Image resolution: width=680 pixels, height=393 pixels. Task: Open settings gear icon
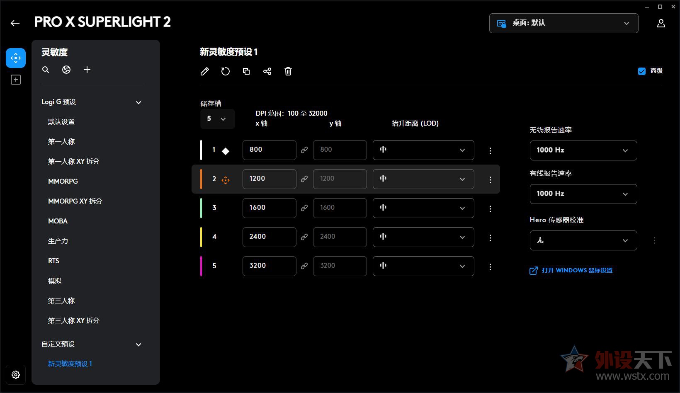16,375
